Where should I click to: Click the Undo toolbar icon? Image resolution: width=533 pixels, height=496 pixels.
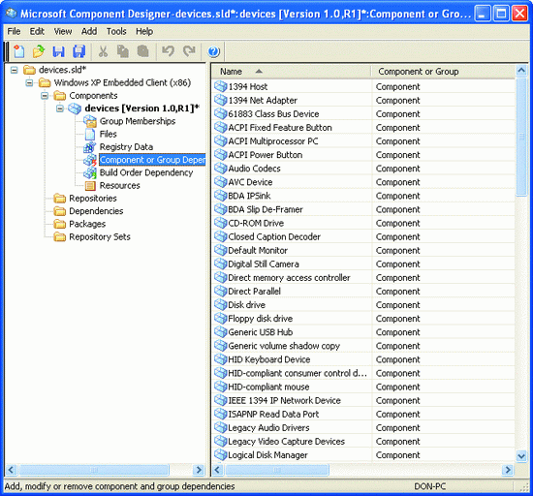point(168,51)
